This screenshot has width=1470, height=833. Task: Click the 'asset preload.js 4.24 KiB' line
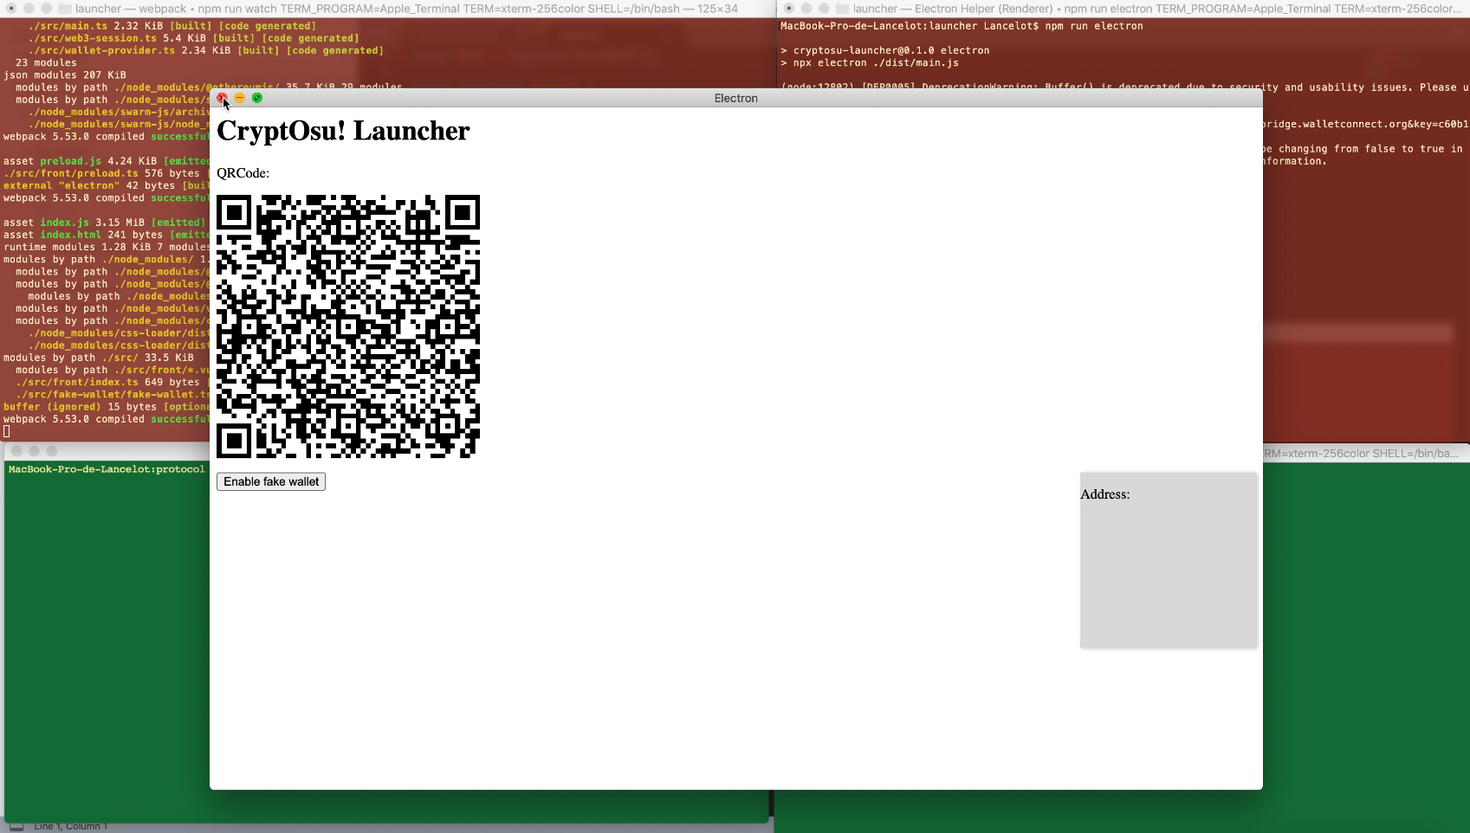pyautogui.click(x=106, y=161)
